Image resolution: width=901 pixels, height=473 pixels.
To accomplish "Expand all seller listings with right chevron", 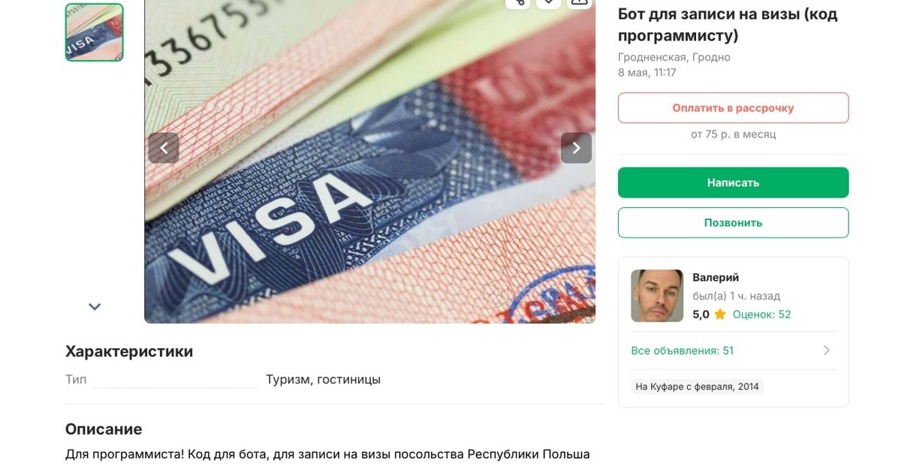I will pyautogui.click(x=827, y=351).
